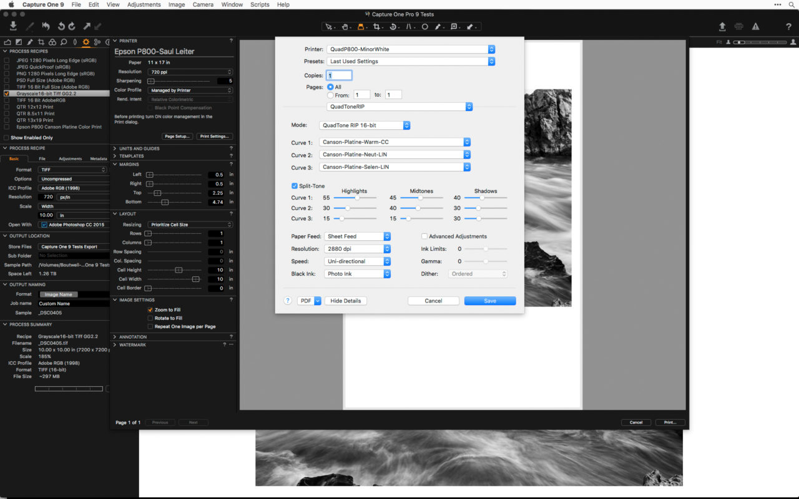Switch to the Metadata tab in Process Recipe
Viewport: 799px width, 499px height.
click(x=98, y=159)
